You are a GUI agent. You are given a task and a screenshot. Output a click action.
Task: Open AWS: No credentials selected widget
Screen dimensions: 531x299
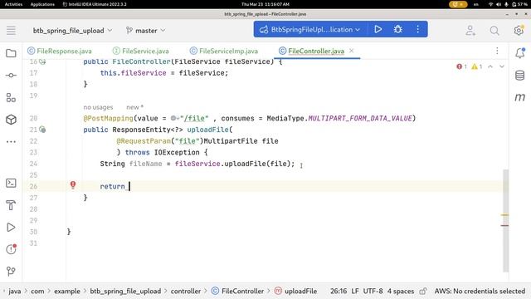tap(480, 292)
